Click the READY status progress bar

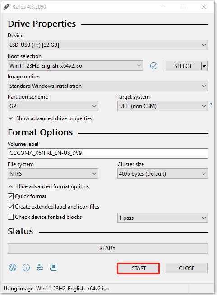(x=108, y=248)
